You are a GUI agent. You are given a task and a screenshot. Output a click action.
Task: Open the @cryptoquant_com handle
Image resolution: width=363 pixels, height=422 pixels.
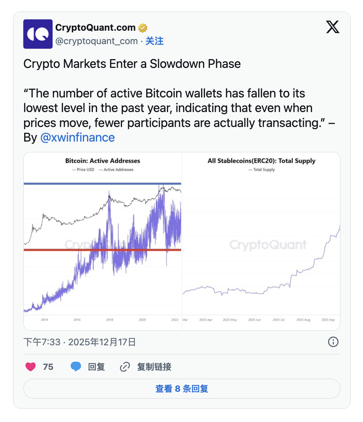pos(96,41)
